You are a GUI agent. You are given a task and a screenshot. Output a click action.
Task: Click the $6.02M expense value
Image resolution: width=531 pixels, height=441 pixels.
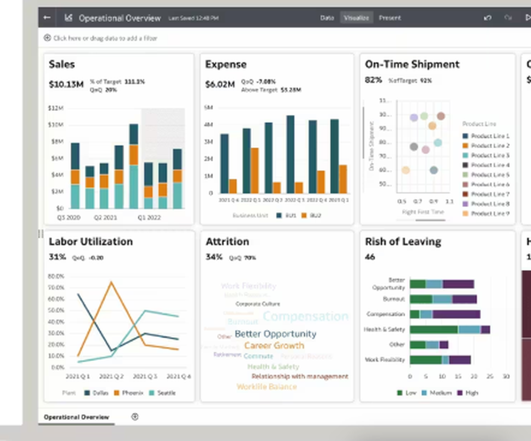click(220, 84)
